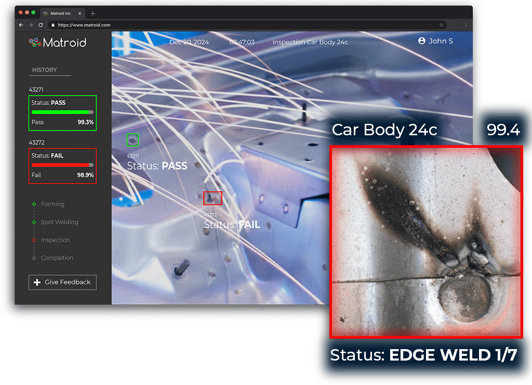The width and height of the screenshot is (532, 385).
Task: Click the Car Body 24c popup label
Action: (x=384, y=130)
